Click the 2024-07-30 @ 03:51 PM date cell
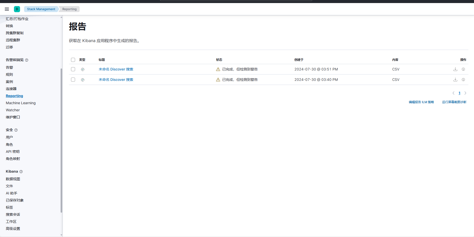The height and width of the screenshot is (237, 474). (316, 69)
